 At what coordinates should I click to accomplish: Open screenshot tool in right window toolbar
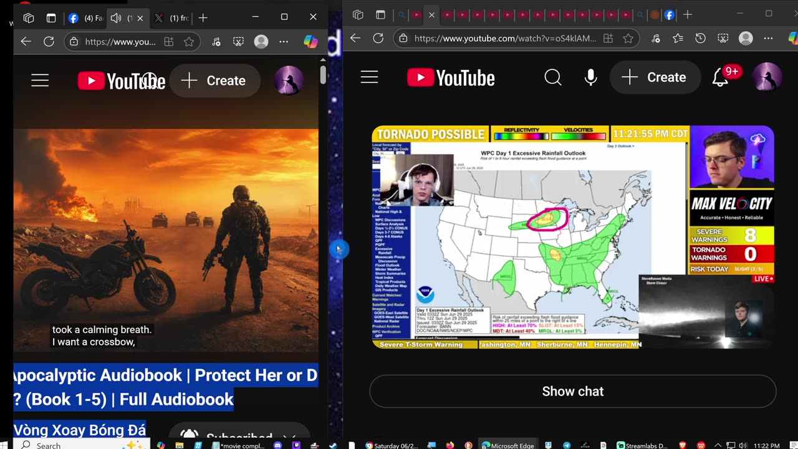(723, 38)
